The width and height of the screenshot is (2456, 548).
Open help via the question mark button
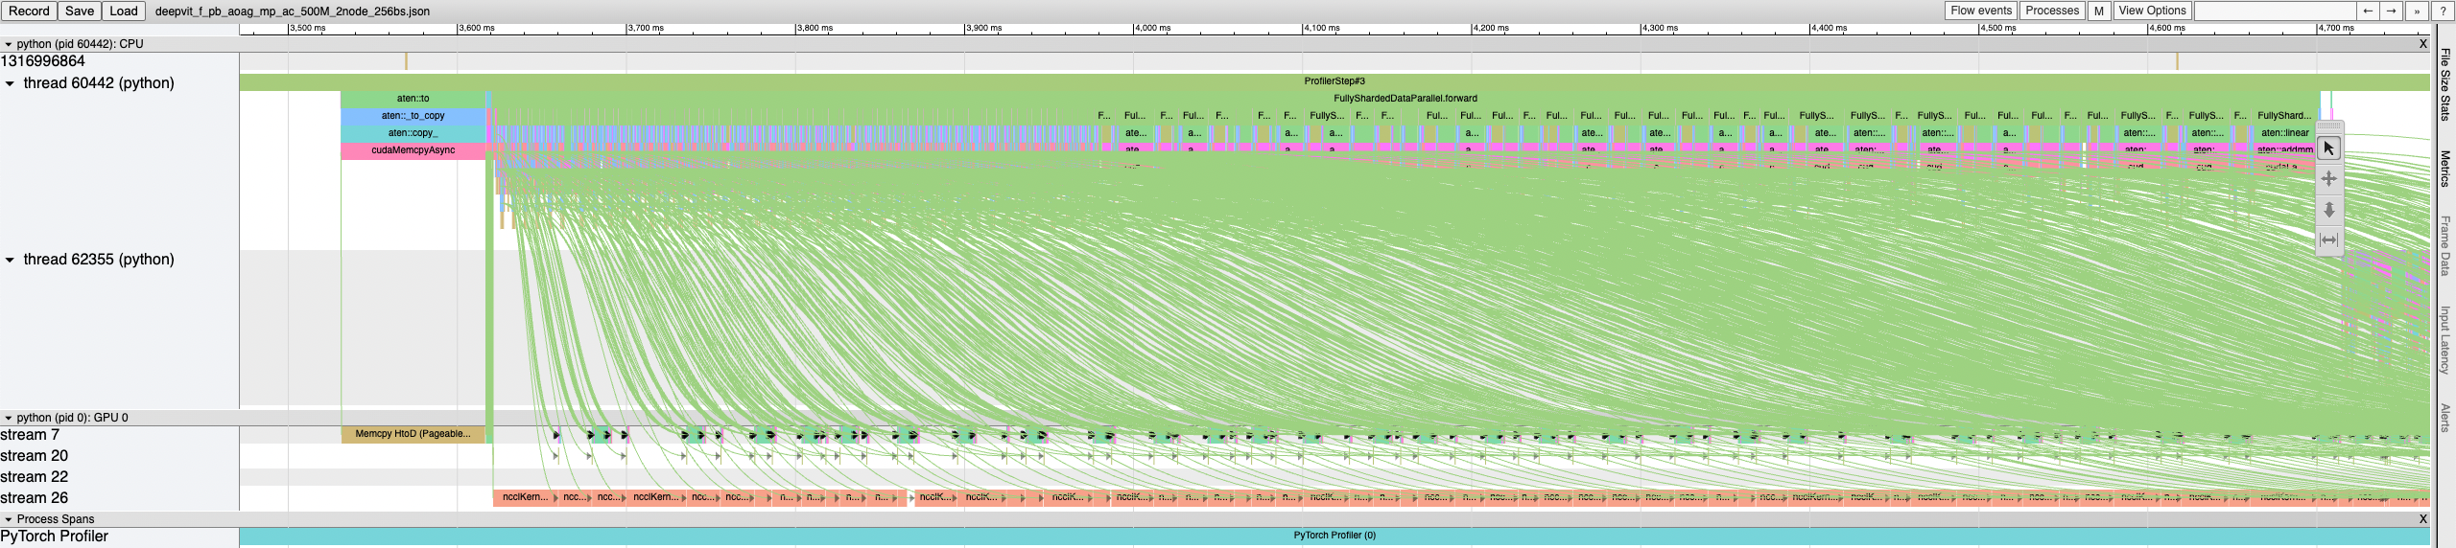coord(2442,11)
